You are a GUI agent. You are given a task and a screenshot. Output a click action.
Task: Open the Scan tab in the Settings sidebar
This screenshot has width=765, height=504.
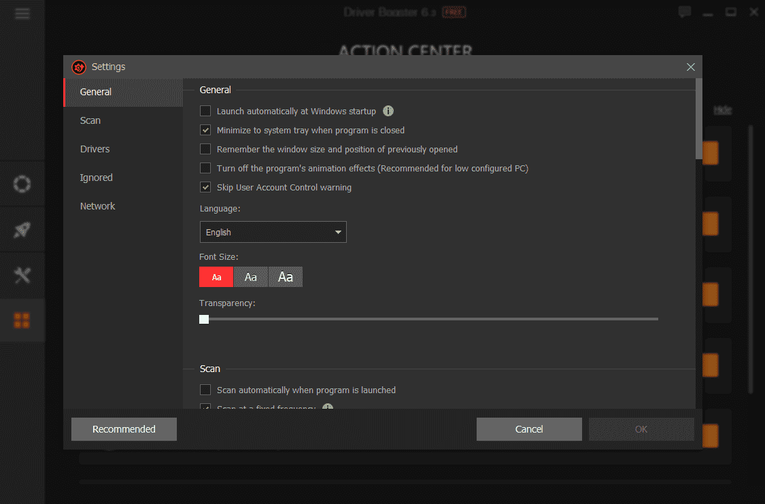coord(124,120)
